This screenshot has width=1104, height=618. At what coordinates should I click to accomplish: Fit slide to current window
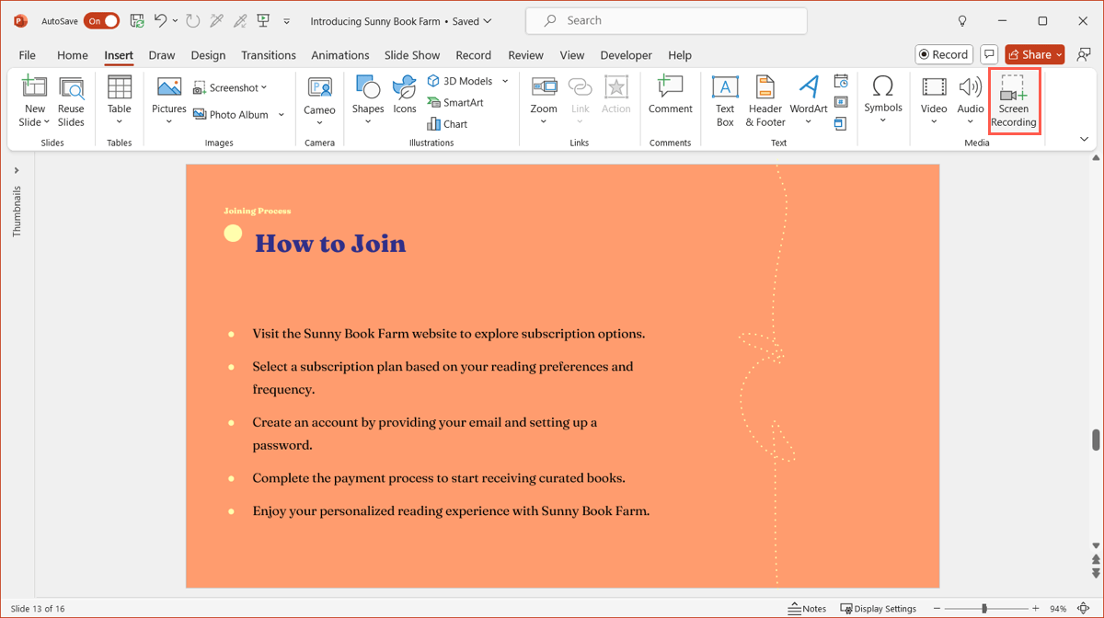click(x=1084, y=609)
